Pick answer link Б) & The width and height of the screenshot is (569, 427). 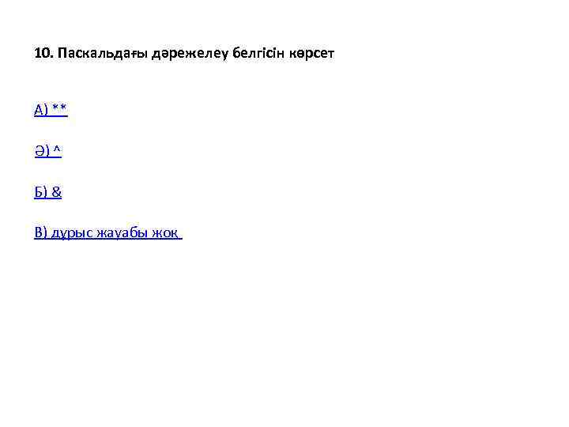pyautogui.click(x=48, y=191)
